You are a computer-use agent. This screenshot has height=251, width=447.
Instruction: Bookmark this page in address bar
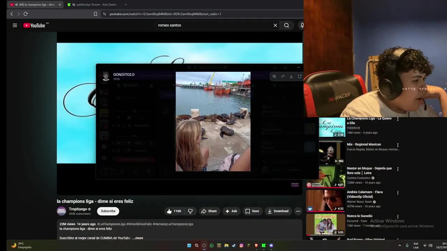coord(95,14)
